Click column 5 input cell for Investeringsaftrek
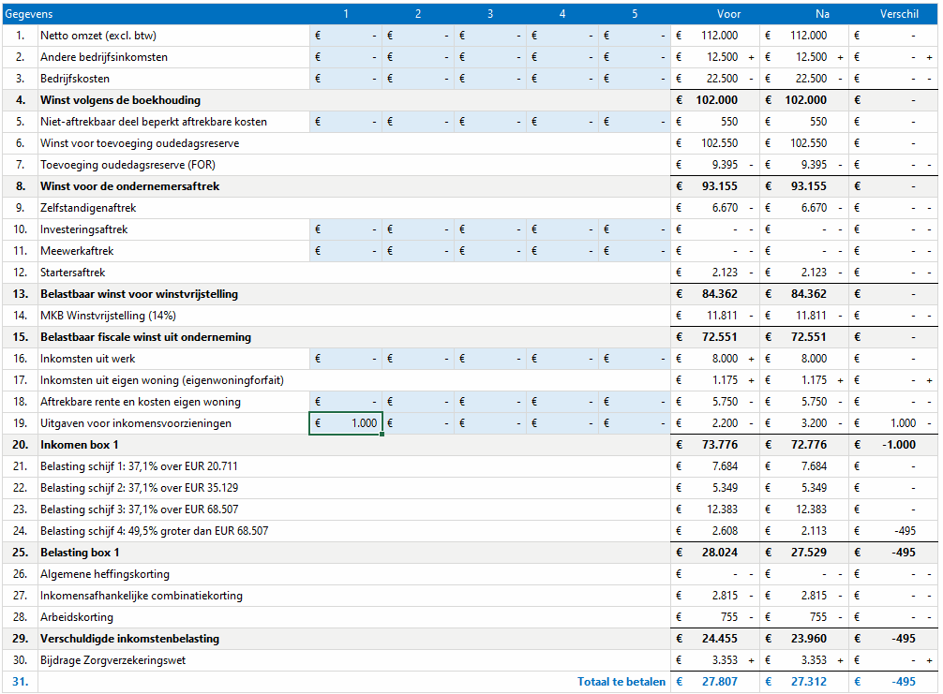Image resolution: width=943 pixels, height=694 pixels. point(635,229)
